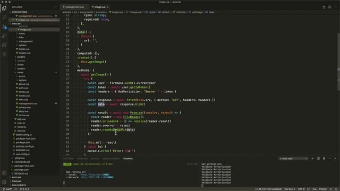Expand the styles folder in explorer
The width and height of the screenshot is (340, 191).
20,65
